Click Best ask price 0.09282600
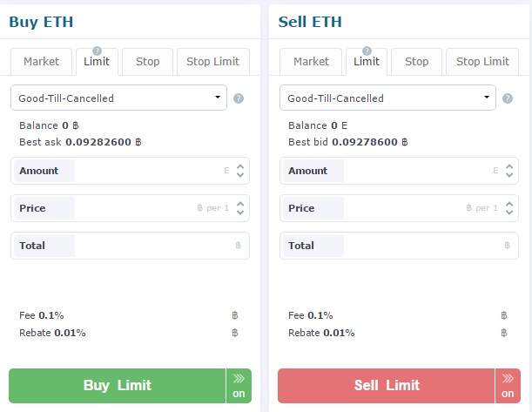 point(98,142)
